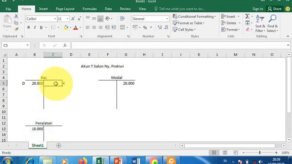This screenshot has width=292, height=164.
Task: Middle align cell contents
Action: coord(94,18)
